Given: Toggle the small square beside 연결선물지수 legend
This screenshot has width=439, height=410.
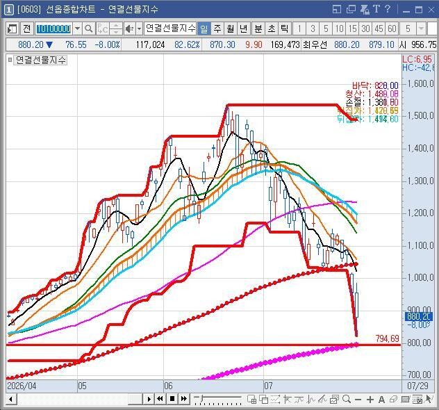Looking at the screenshot, I should click(x=10, y=60).
